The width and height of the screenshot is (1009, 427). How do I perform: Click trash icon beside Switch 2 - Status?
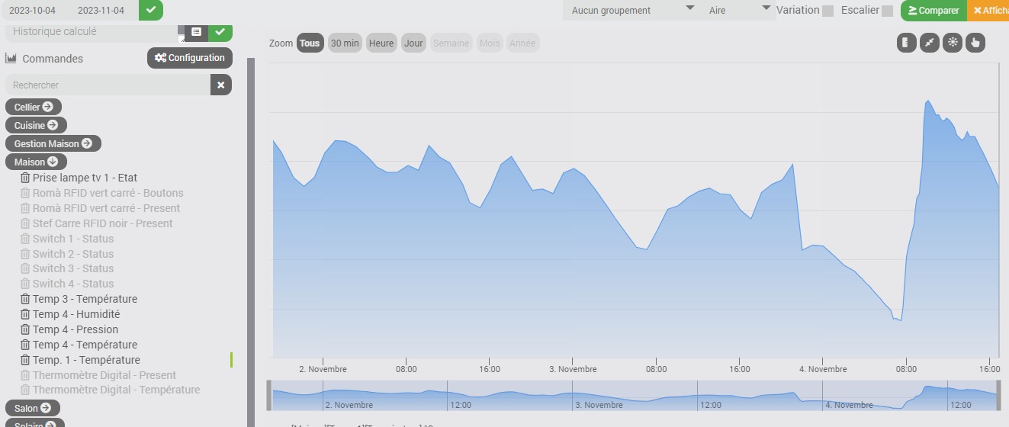25,254
